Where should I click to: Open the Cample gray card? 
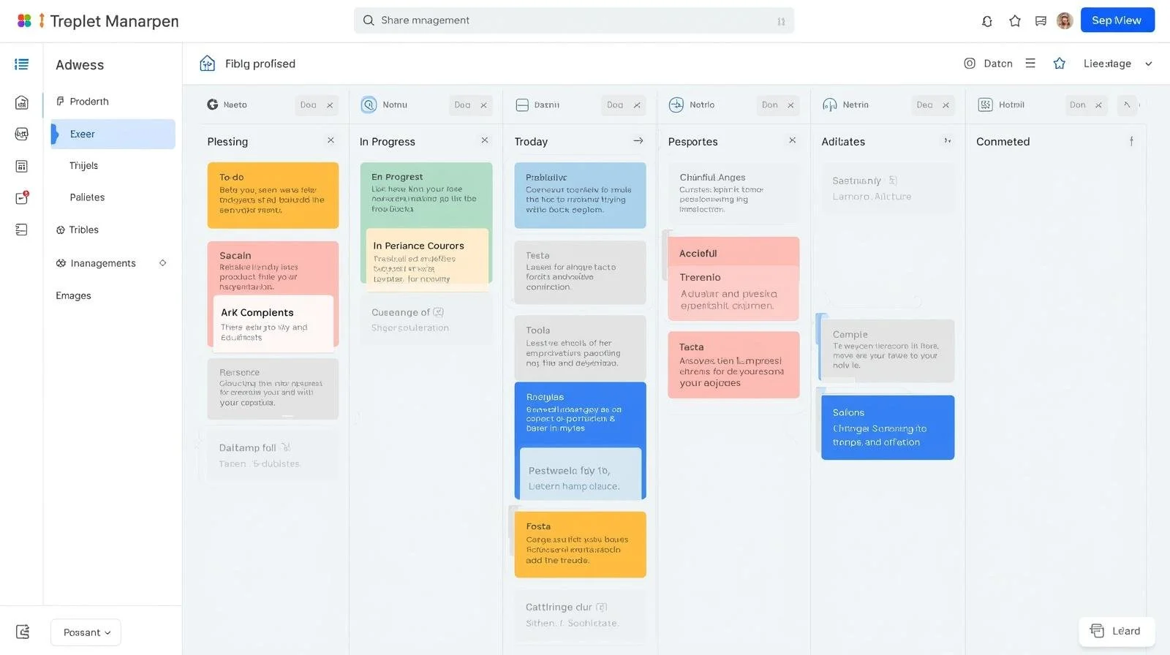[x=888, y=351]
